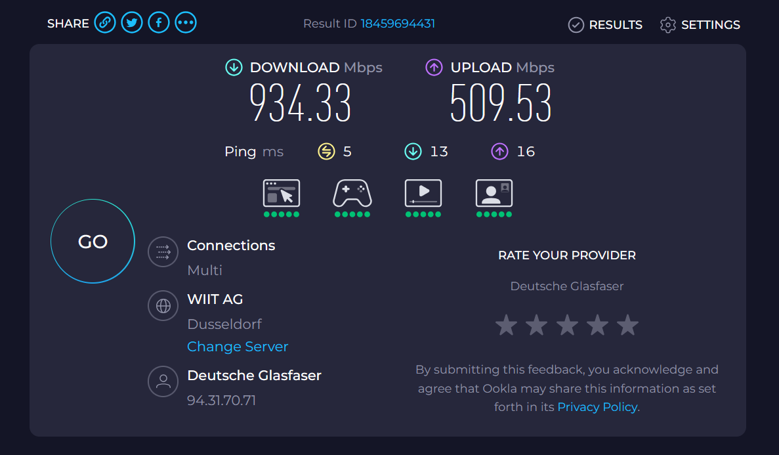Open the Result ID 18459694431 link

(398, 24)
